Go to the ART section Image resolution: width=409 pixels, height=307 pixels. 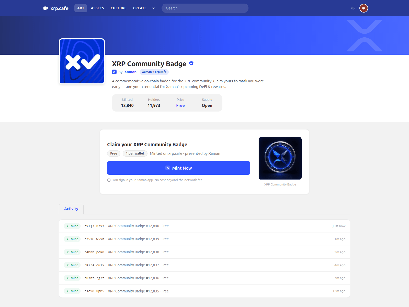coord(81,8)
